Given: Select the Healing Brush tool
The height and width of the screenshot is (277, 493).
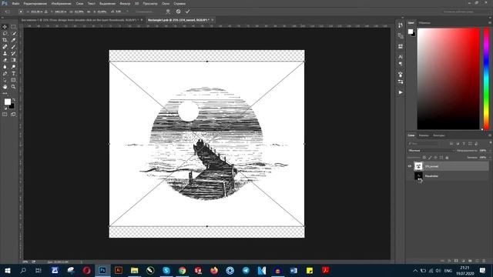Looking at the screenshot, I should point(5,47).
